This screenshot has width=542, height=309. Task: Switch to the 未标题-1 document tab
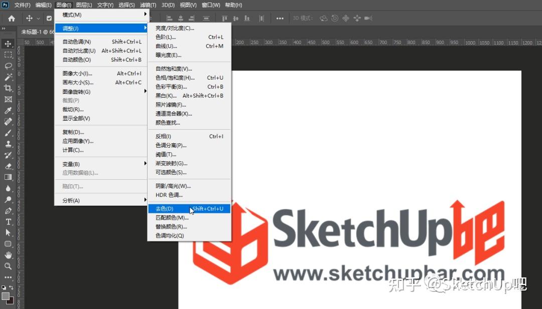(x=37, y=32)
